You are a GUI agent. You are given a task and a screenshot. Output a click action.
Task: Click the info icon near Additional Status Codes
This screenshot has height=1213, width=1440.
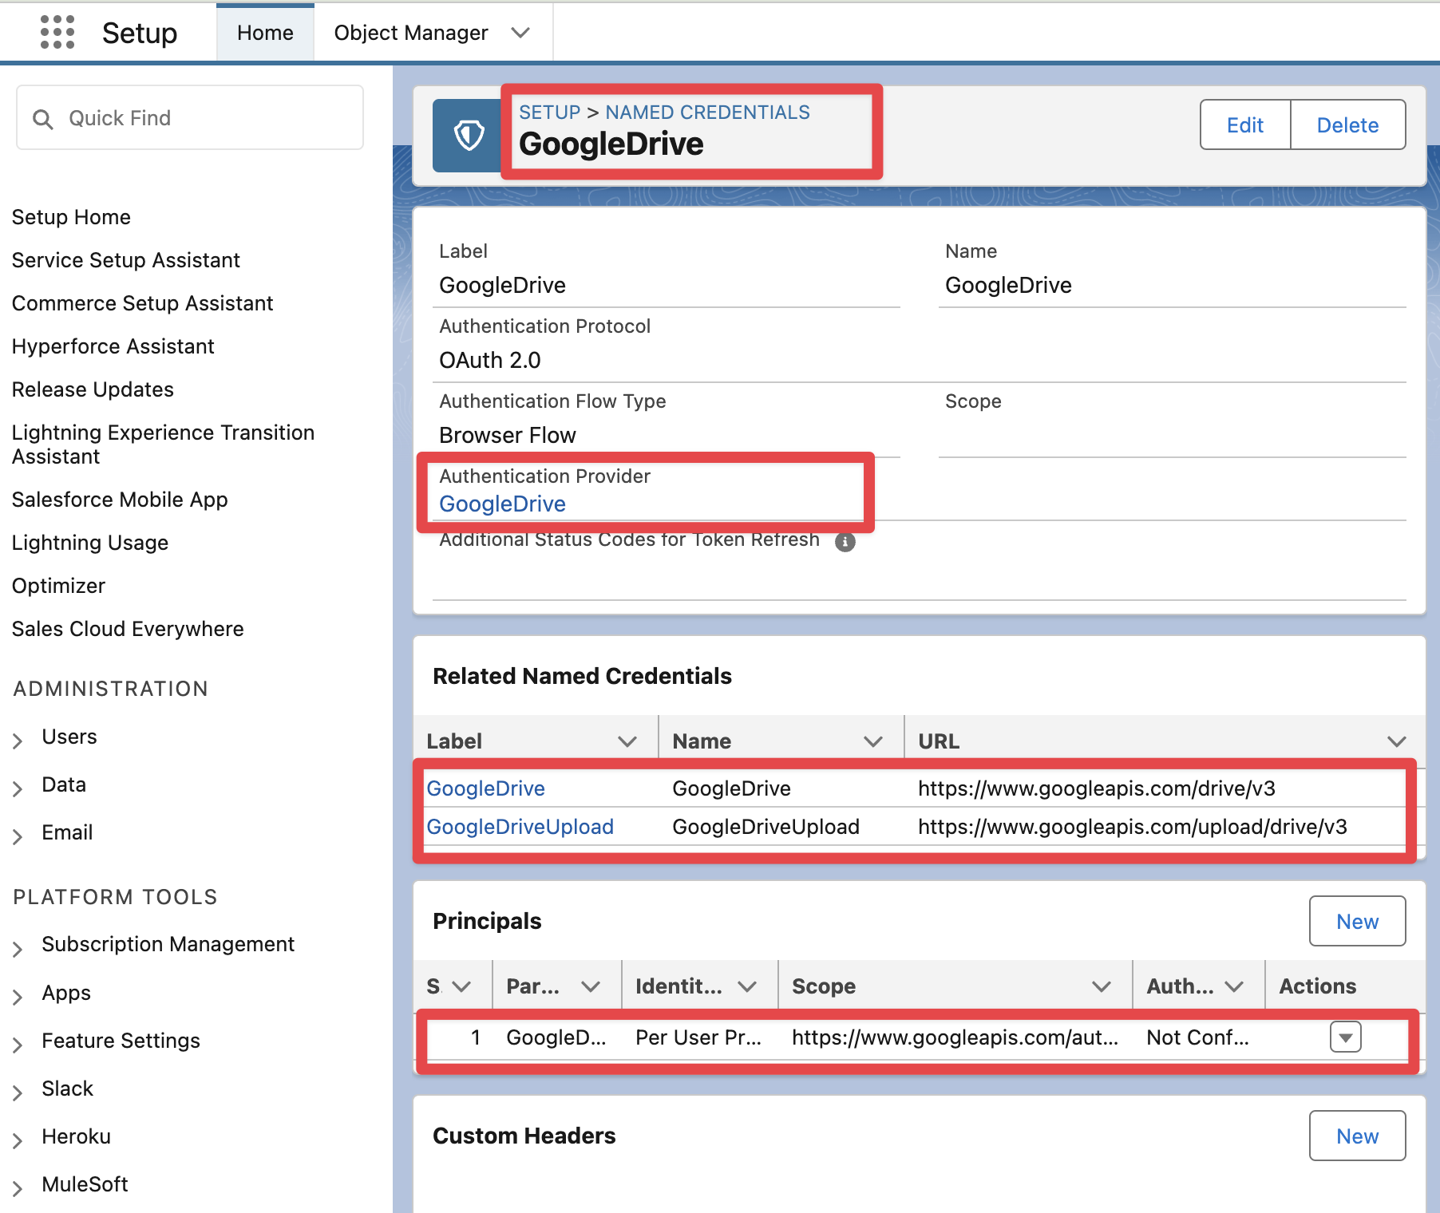click(x=846, y=542)
